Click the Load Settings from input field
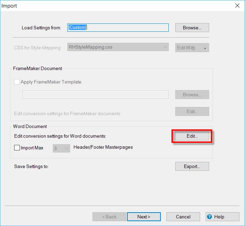This screenshot has height=226, width=245. [118, 28]
